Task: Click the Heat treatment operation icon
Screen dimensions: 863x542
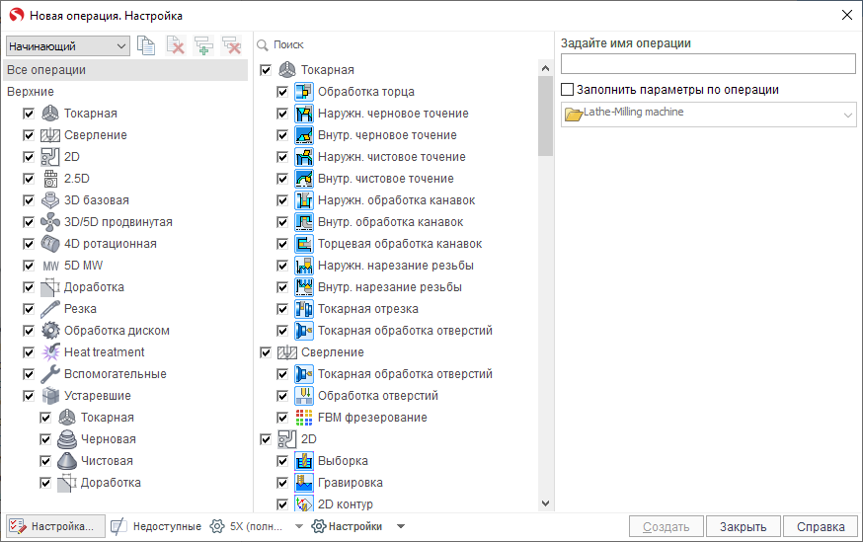Action: (51, 352)
